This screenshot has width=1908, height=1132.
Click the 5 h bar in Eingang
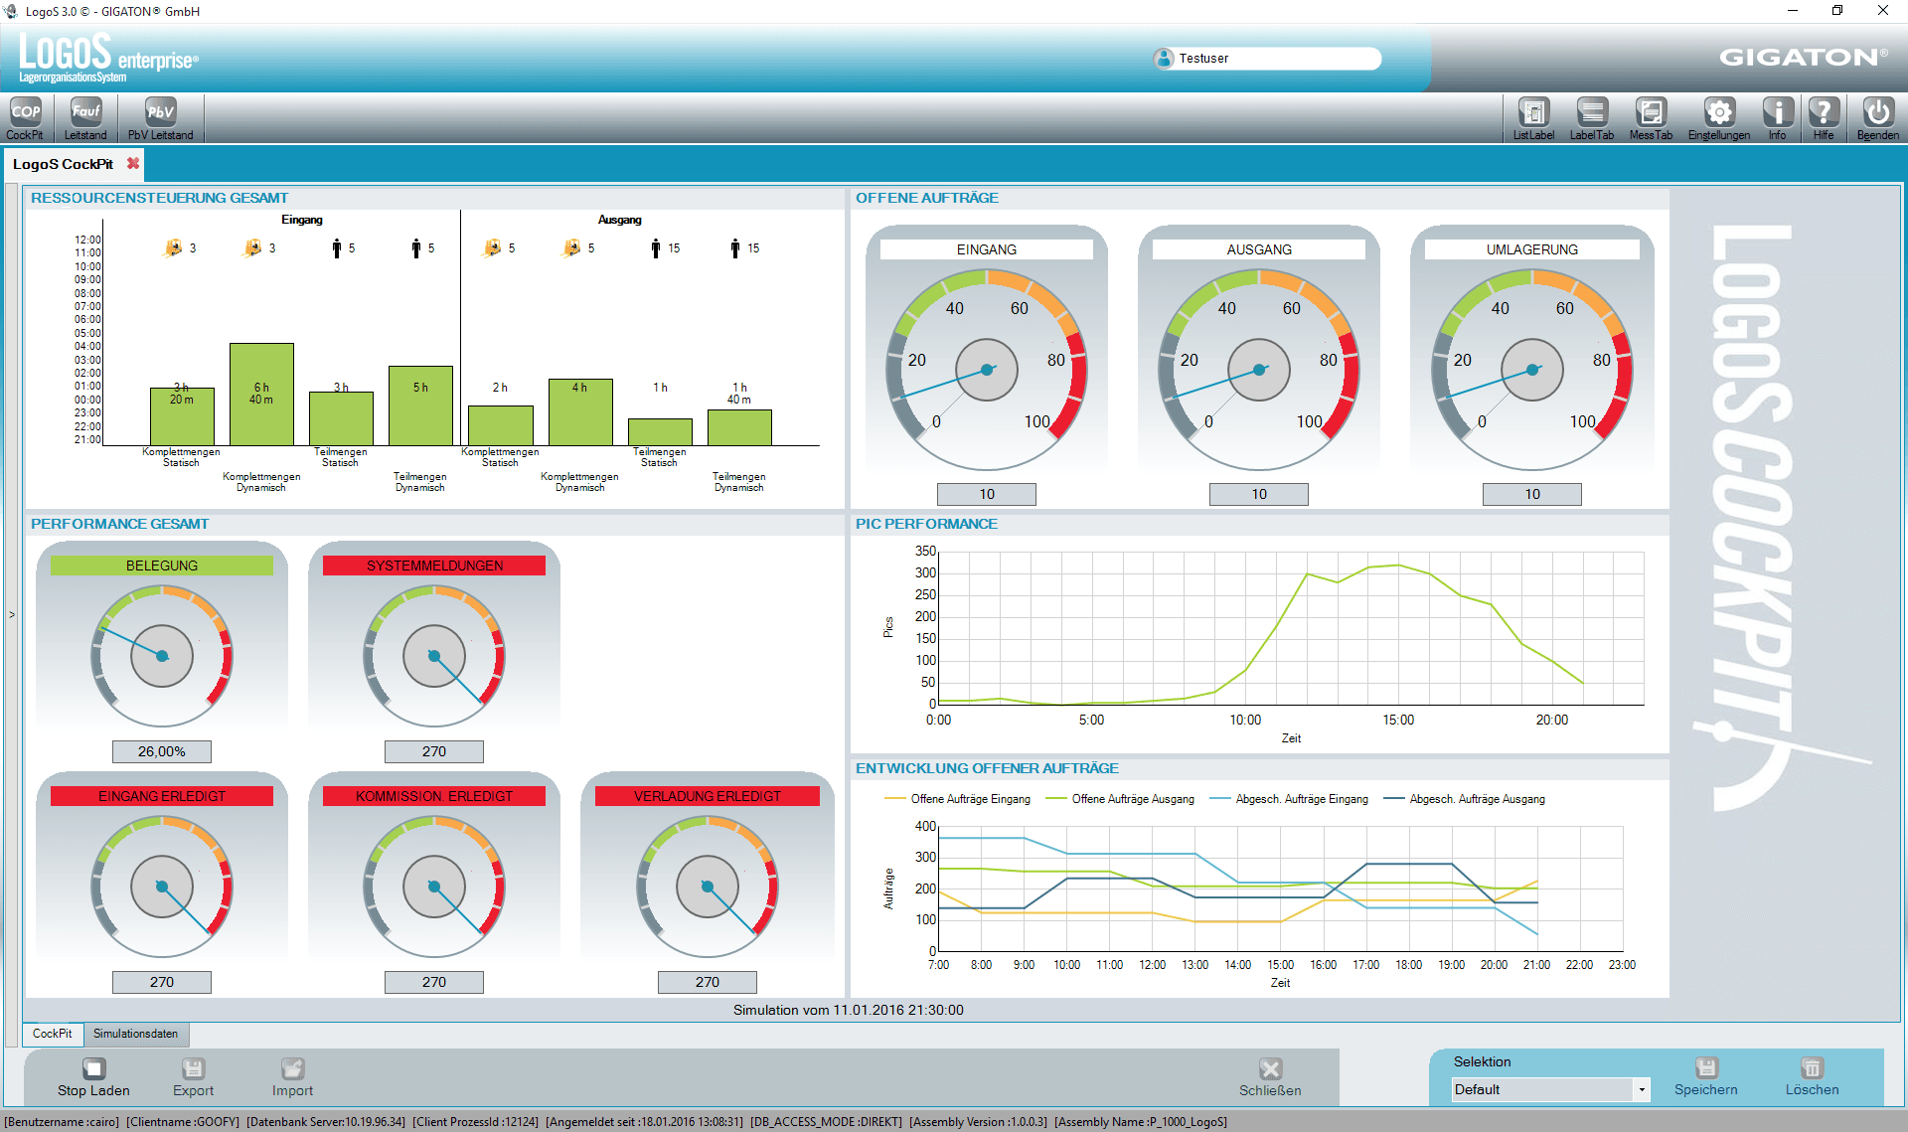tap(420, 405)
